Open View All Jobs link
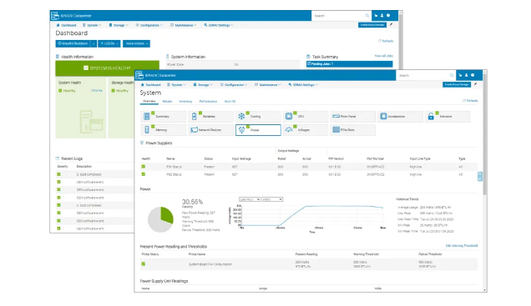 point(384,56)
